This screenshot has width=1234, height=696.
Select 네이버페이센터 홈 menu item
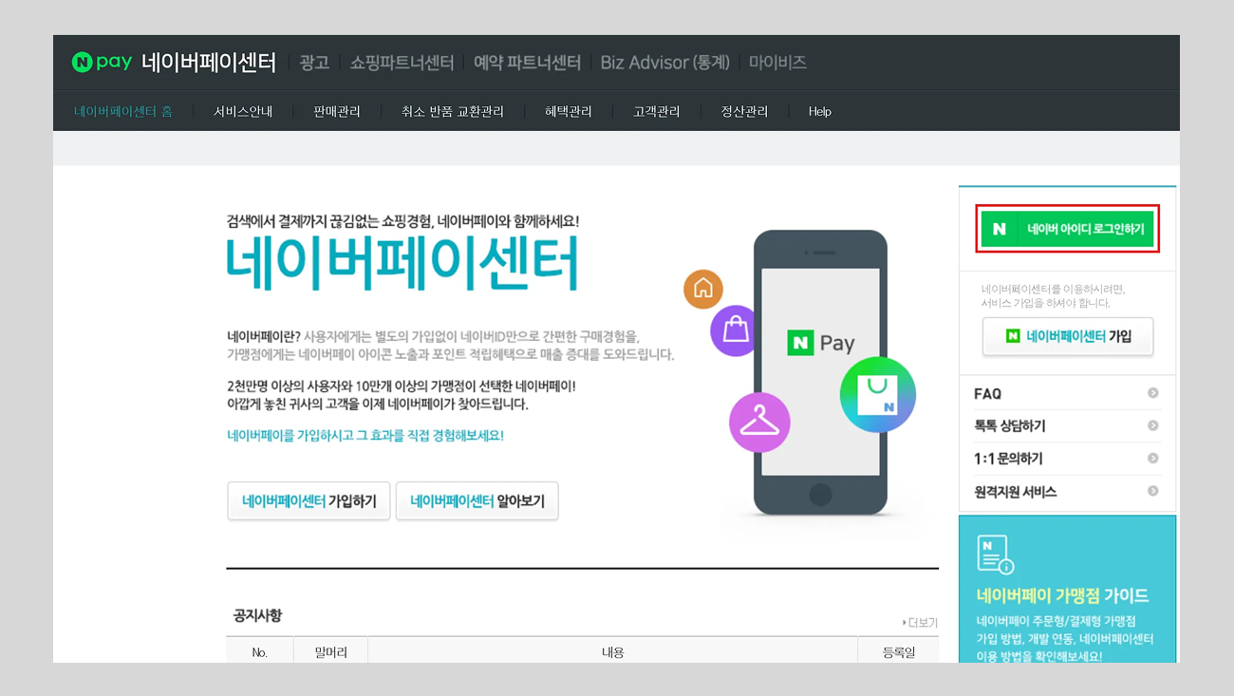123,111
